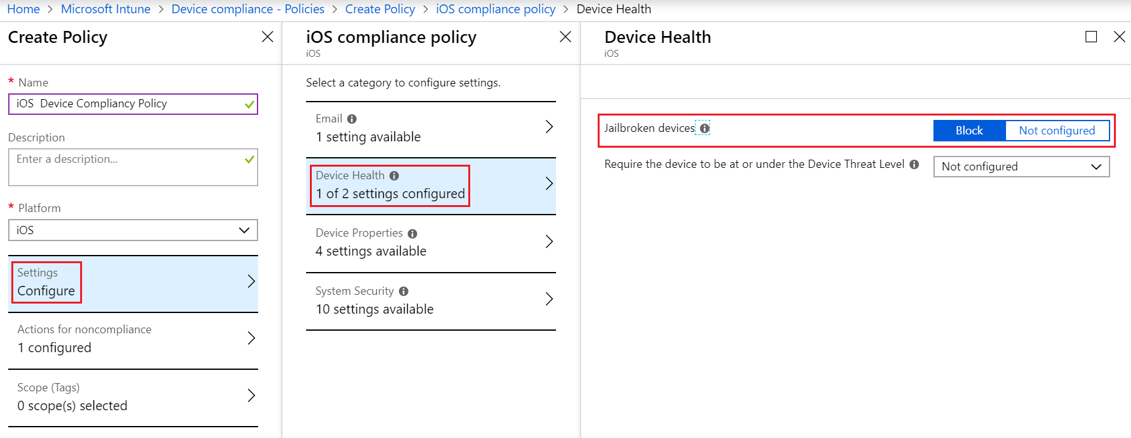The height and width of the screenshot is (438, 1131).
Task: Go to Microsoft Intune breadcrumb link
Action: click(105, 9)
